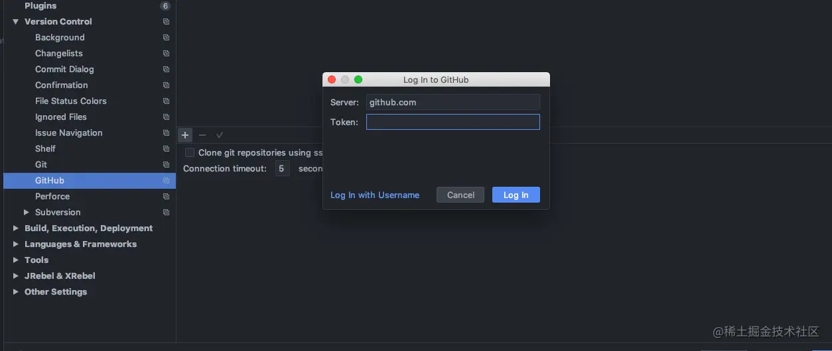832x351 pixels.
Task: Click the project-level icon beside Perforce
Action: 166,197
